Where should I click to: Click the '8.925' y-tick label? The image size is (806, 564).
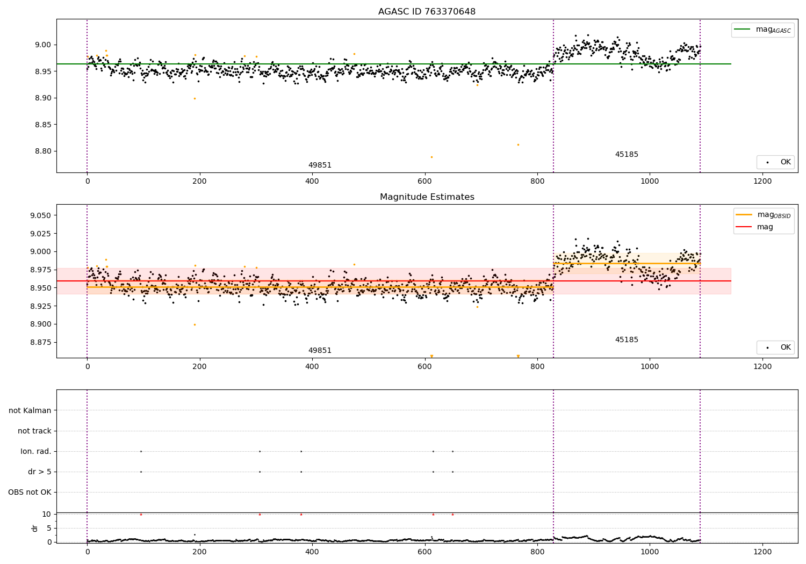pyautogui.click(x=41, y=307)
